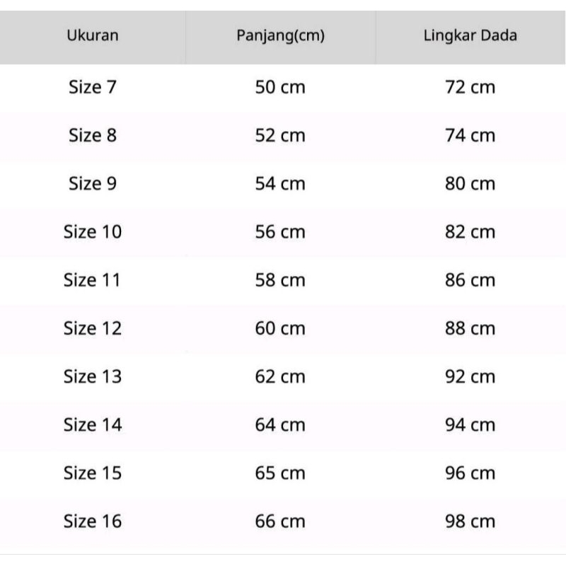The image size is (566, 566).
Task: Select the Size 15 row label
Action: pos(93,473)
